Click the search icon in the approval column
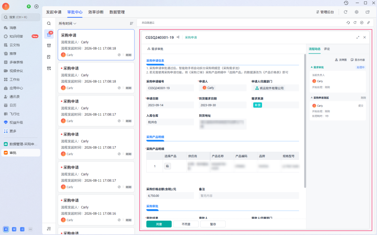The image size is (377, 235). coord(49,24)
